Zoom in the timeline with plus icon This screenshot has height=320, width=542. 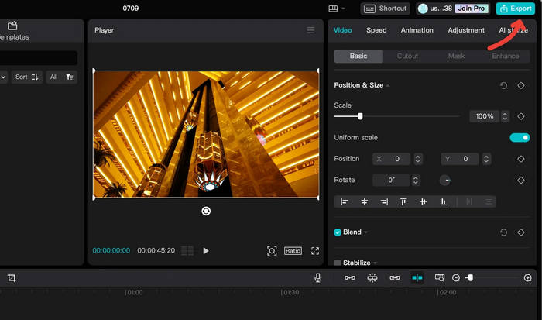click(x=528, y=277)
